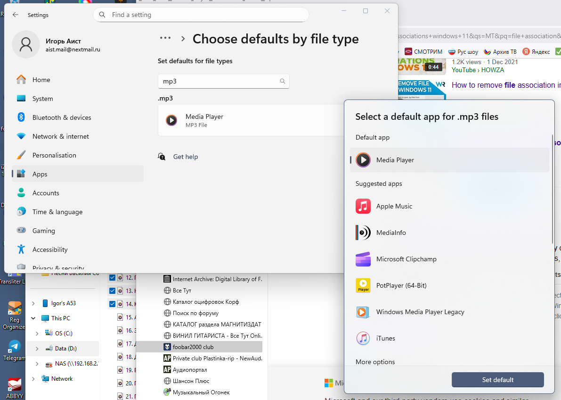Click the Telegram desktop icon
Image resolution: width=561 pixels, height=400 pixels.
click(14, 346)
